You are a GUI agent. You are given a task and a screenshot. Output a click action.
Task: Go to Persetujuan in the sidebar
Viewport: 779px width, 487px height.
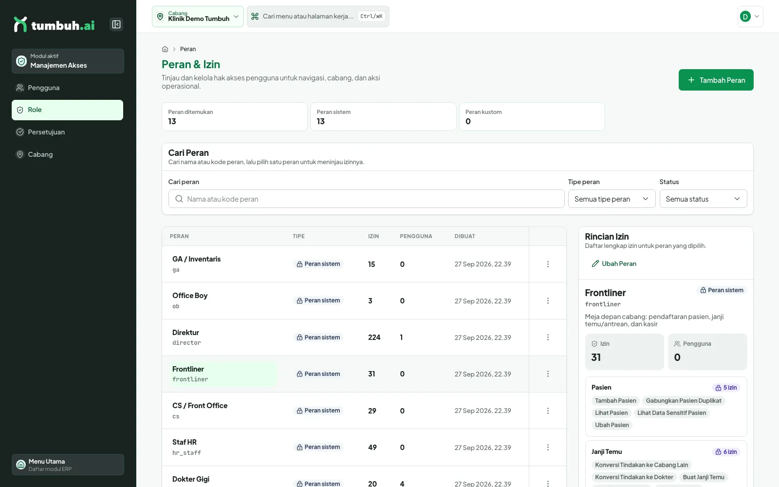[x=67, y=132]
